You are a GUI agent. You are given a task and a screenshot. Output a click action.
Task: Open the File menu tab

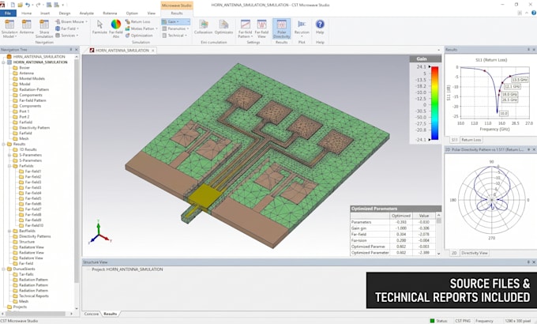click(8, 13)
